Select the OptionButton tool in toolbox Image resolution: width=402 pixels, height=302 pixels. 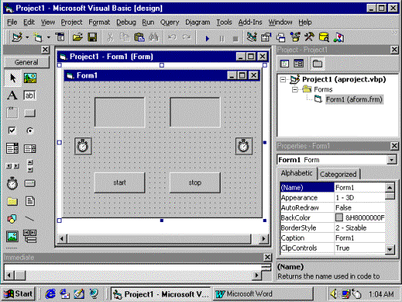(30, 131)
